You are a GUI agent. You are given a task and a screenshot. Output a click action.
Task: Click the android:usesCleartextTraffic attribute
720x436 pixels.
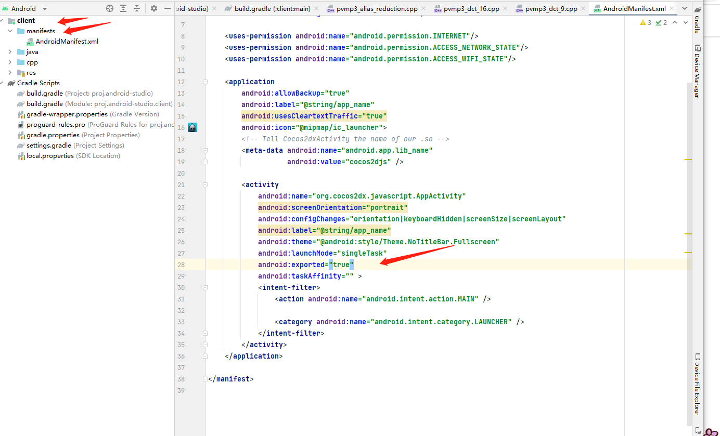click(314, 116)
